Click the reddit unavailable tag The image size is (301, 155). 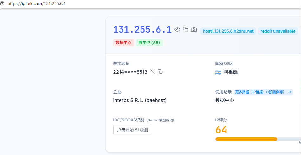(278, 31)
